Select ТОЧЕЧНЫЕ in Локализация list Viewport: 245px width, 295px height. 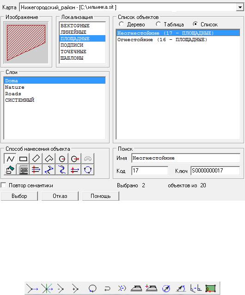point(82,51)
